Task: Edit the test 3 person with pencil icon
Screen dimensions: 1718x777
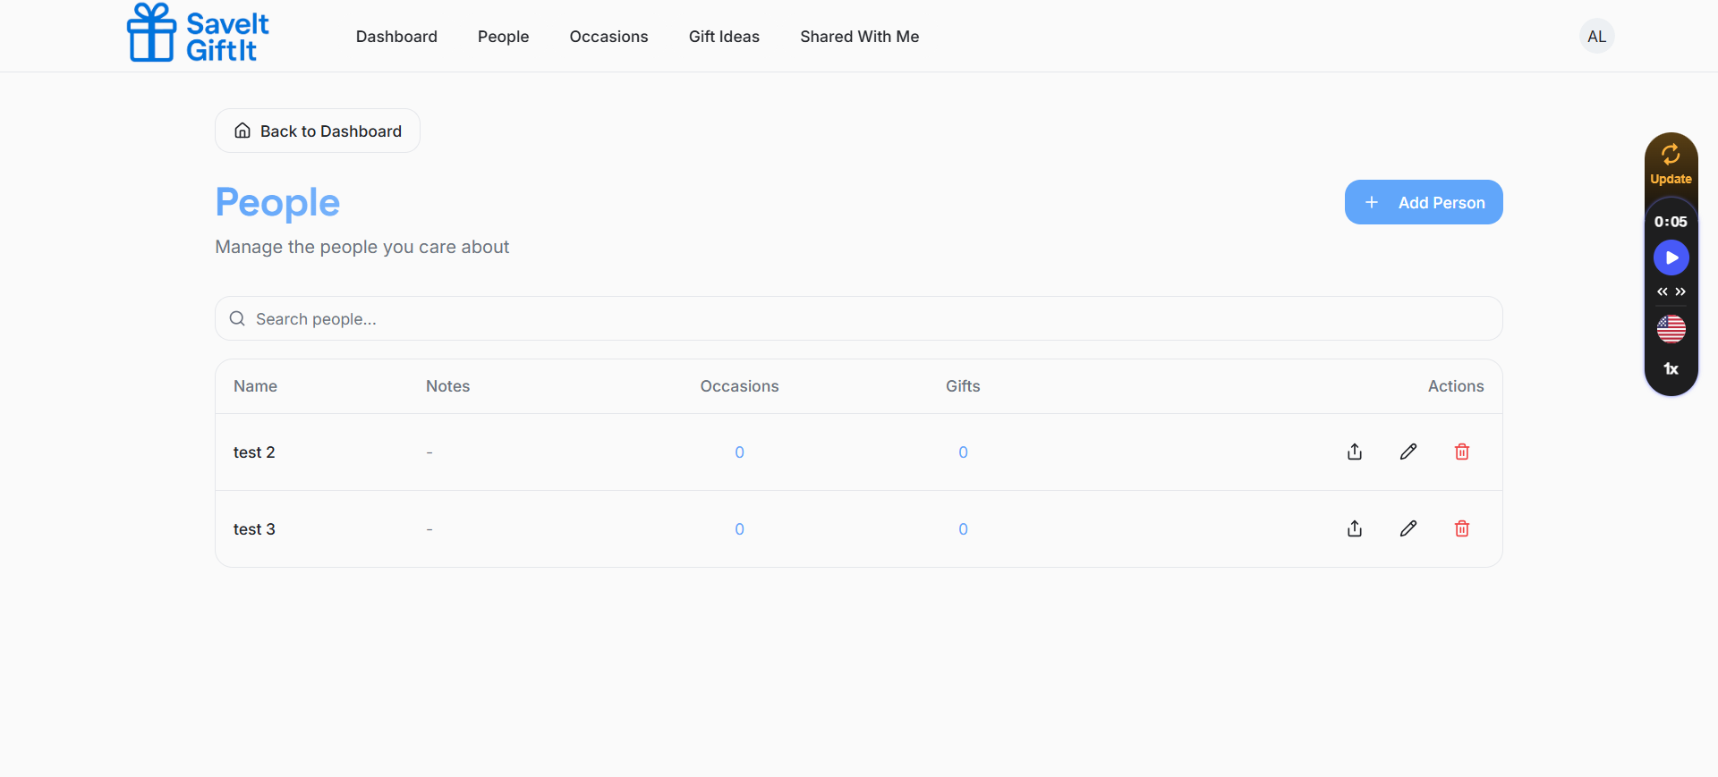Action: [x=1408, y=528]
